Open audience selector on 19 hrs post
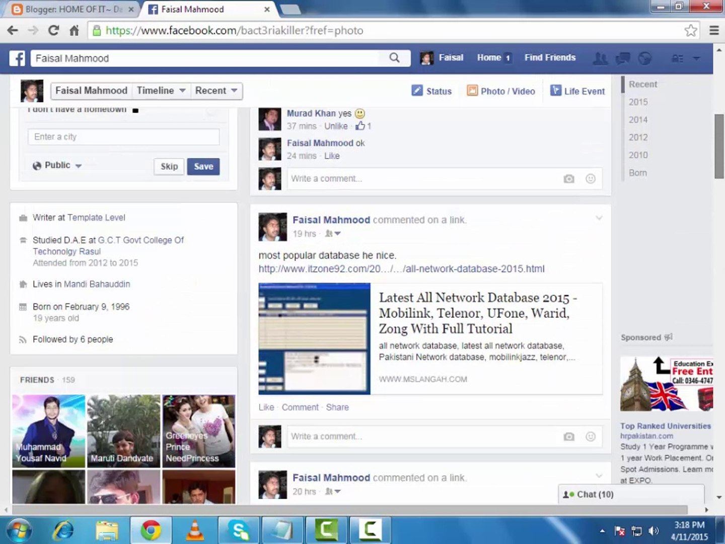This screenshot has height=544, width=725. tap(333, 234)
